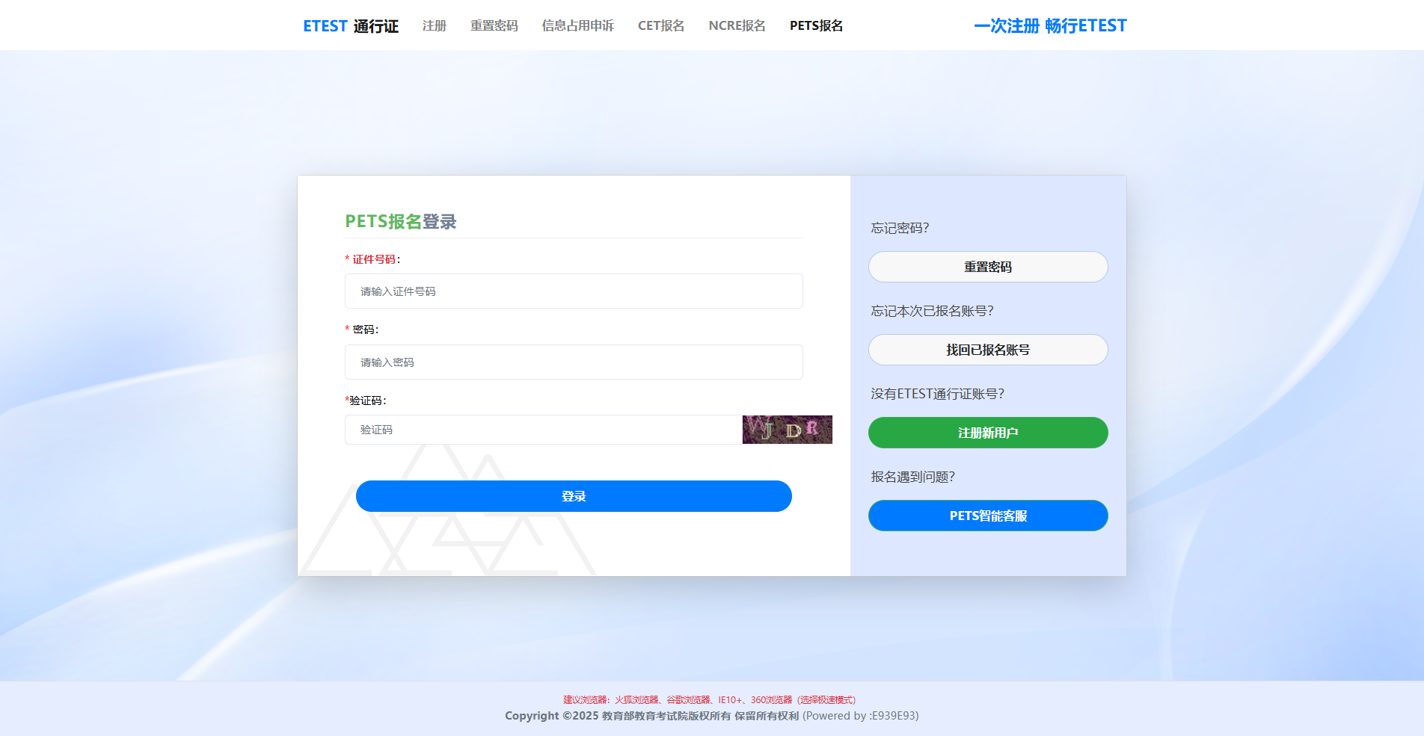Viewport: 1424px width, 736px height.
Task: Open the 注册 page from the top menu
Action: tap(434, 25)
